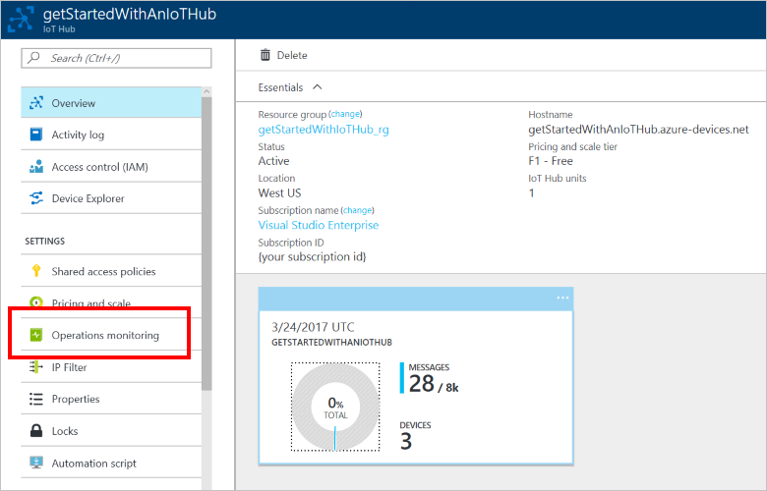The height and width of the screenshot is (491, 767).
Task: Click the F1 - Free pricing tier value
Action: pos(551,161)
